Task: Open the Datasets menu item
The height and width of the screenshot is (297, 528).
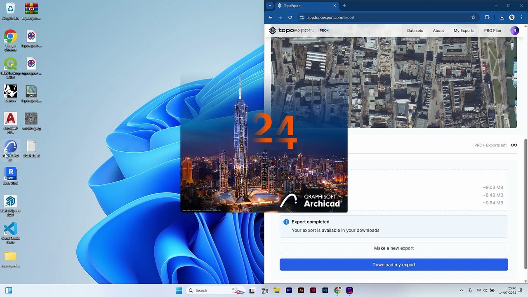Action: [x=415, y=31]
